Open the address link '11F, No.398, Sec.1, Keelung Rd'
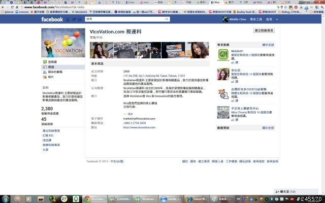325x203 pixels. tap(154, 76)
